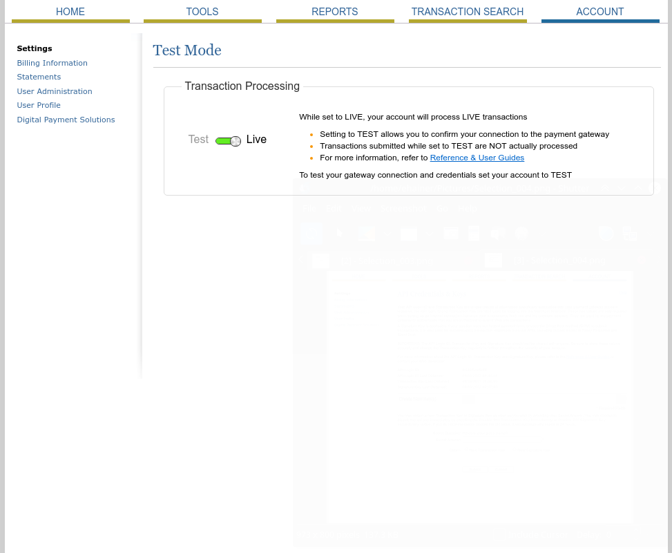This screenshot has width=672, height=553.
Task: Switch to the TOOLS tab
Action: point(202,12)
